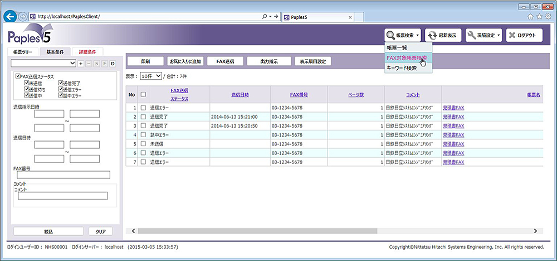Click the first 送信指示日時 start field
Screen dimensions: 557x261
coord(49,114)
